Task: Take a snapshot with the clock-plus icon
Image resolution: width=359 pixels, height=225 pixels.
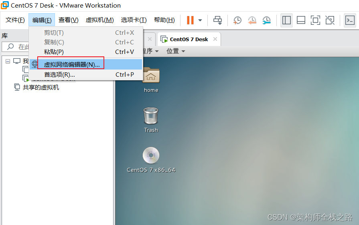Action: (237, 20)
